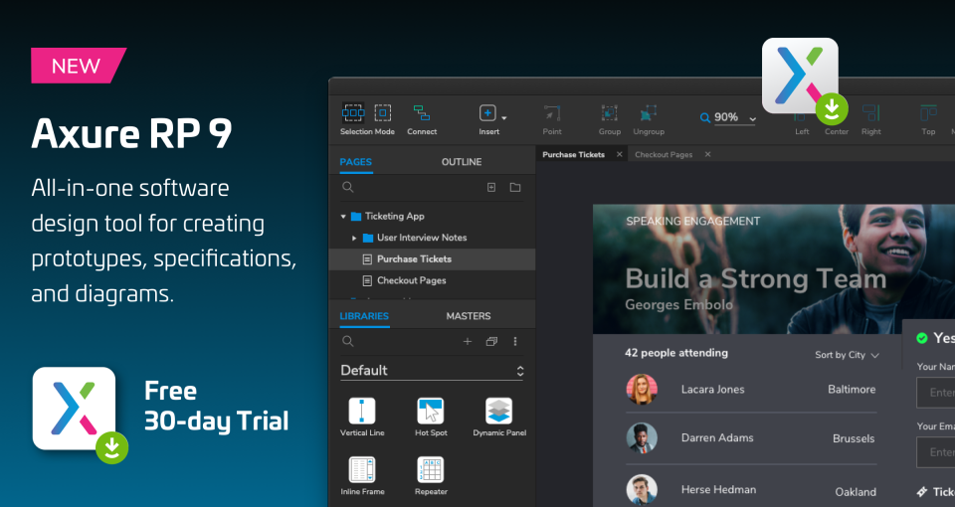This screenshot has height=507, width=955.
Task: Select the Inline Frame widget
Action: (362, 476)
